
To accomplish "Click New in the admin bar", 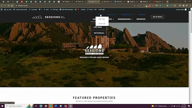I will [46, 10].
